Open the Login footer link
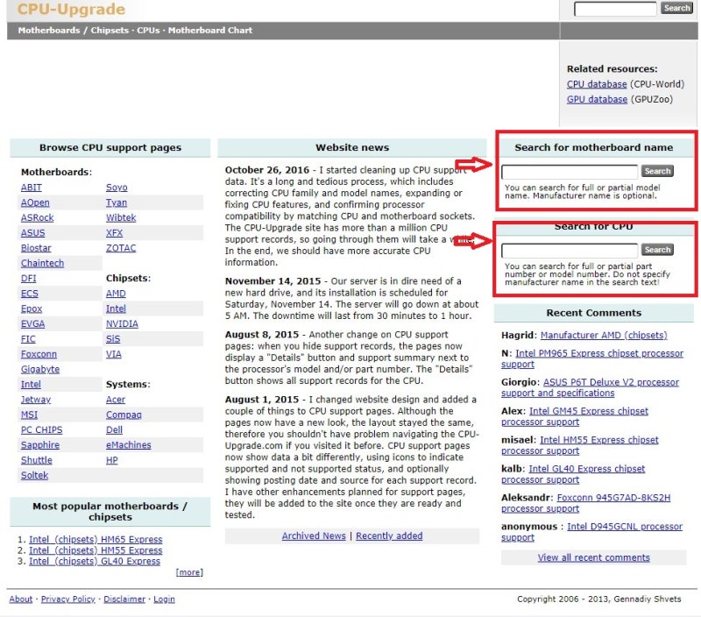701x617 pixels. tap(164, 599)
